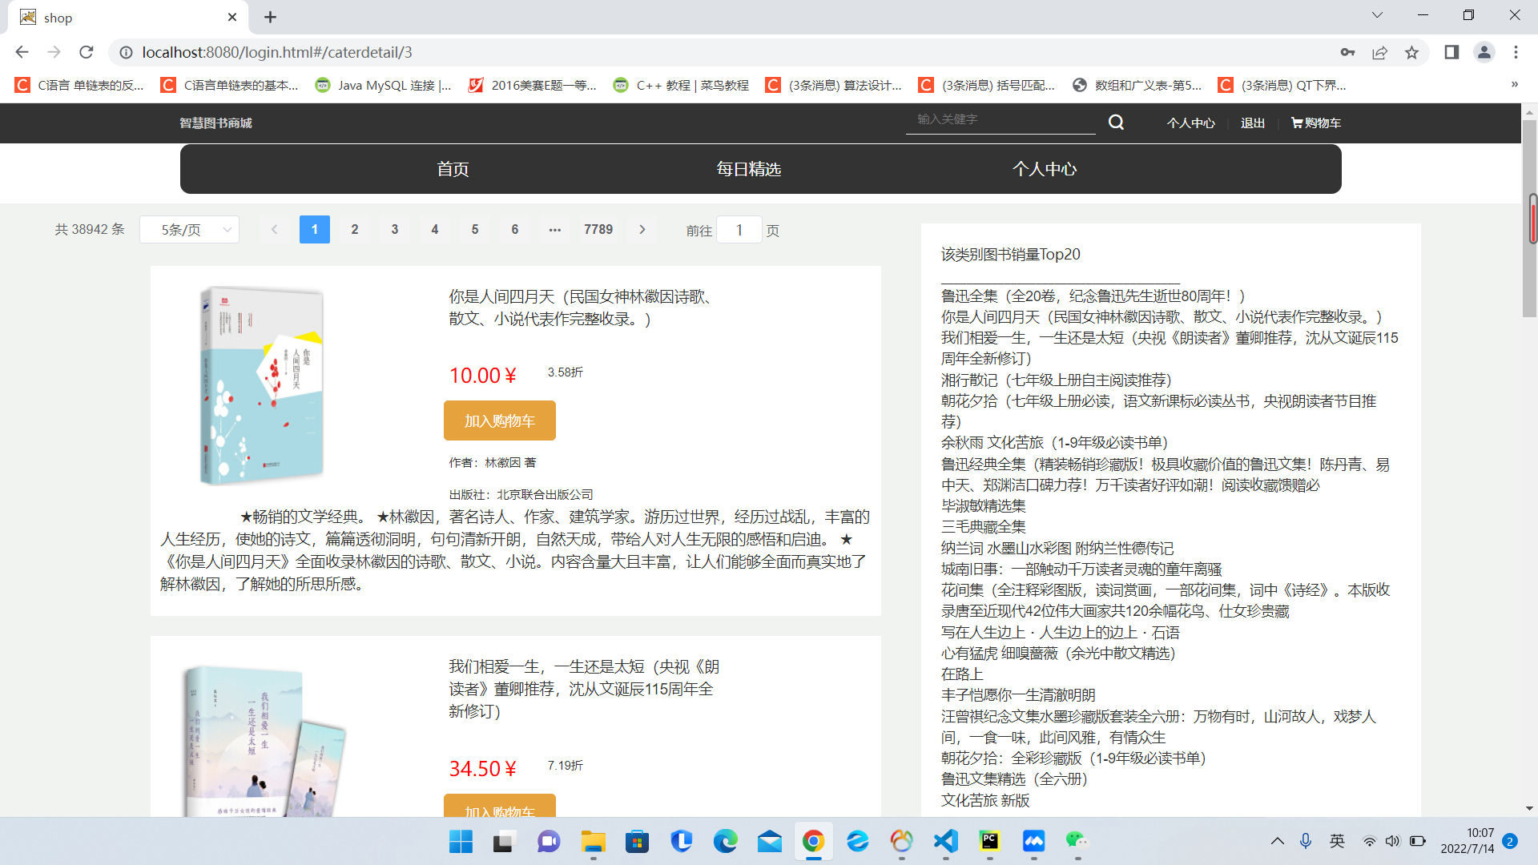The image size is (1538, 865).
Task: Open C++ 教程 菜鸟教程 bookmark
Action: tap(681, 85)
